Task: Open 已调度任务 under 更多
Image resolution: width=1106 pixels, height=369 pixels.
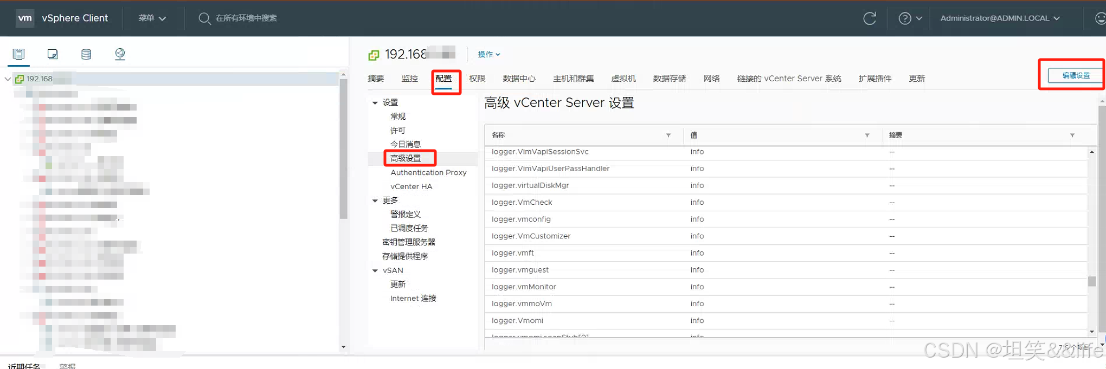Action: [x=409, y=229]
